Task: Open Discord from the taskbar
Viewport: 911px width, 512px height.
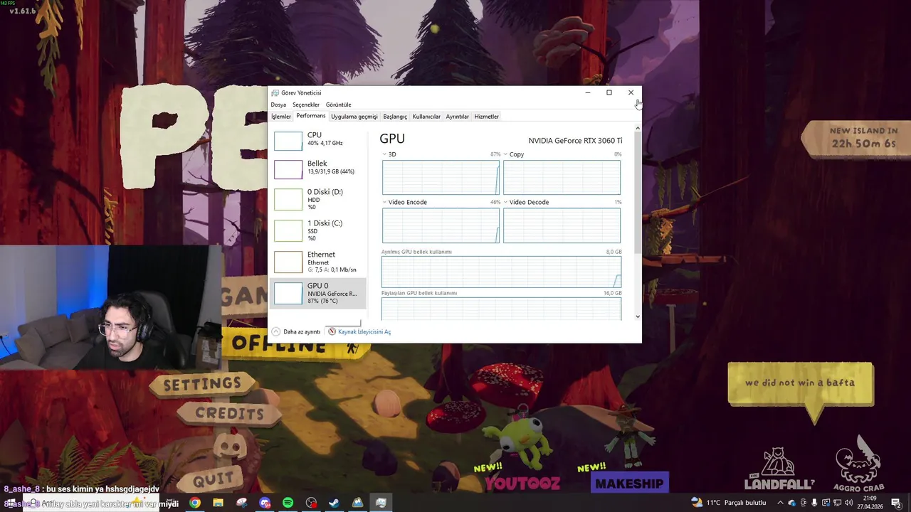Action: click(265, 503)
